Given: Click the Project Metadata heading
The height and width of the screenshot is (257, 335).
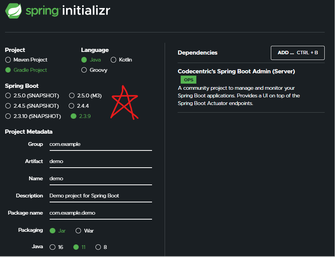Looking at the screenshot, I should click(x=29, y=132).
